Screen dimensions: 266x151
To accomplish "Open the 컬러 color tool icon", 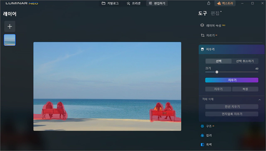I will 202,135.
